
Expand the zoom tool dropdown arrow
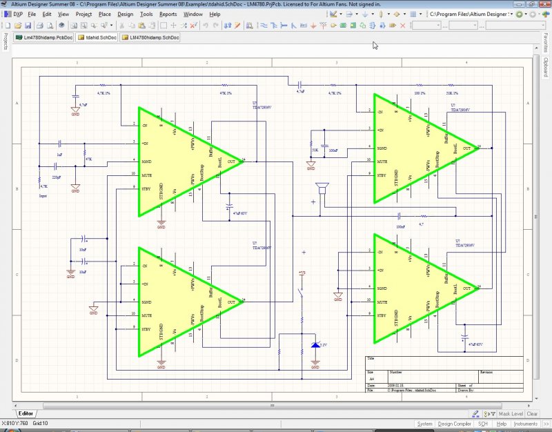point(111,26)
